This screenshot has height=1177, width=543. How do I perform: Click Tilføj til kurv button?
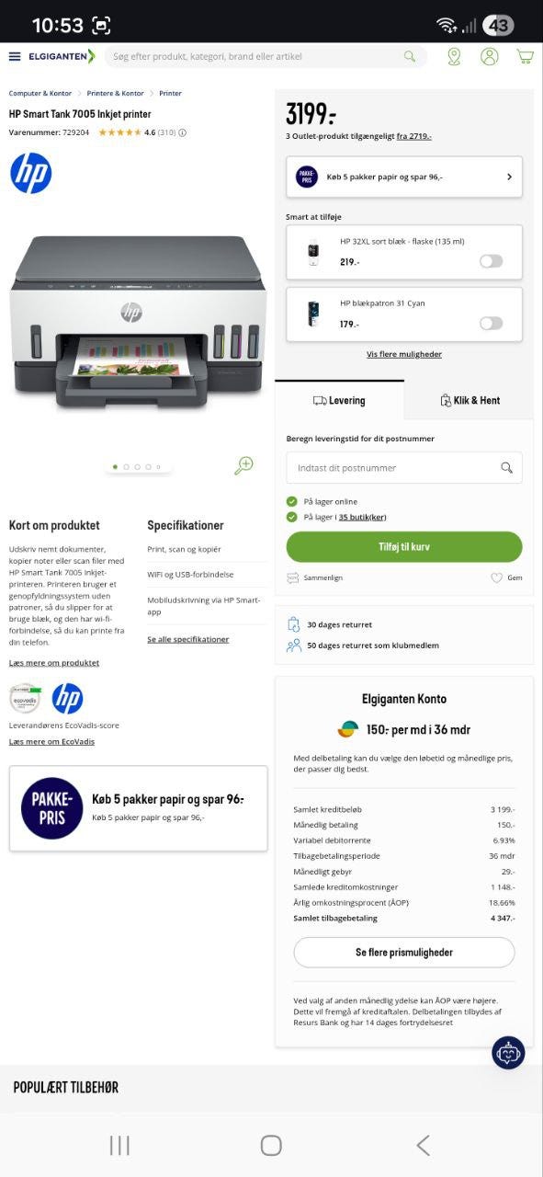pyautogui.click(x=404, y=546)
